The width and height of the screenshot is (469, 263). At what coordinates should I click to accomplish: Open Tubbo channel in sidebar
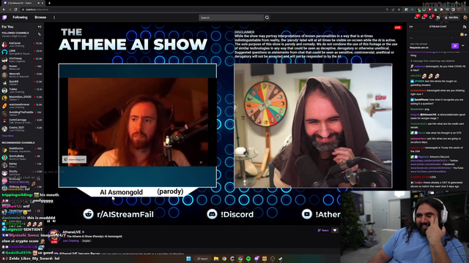tap(21, 91)
